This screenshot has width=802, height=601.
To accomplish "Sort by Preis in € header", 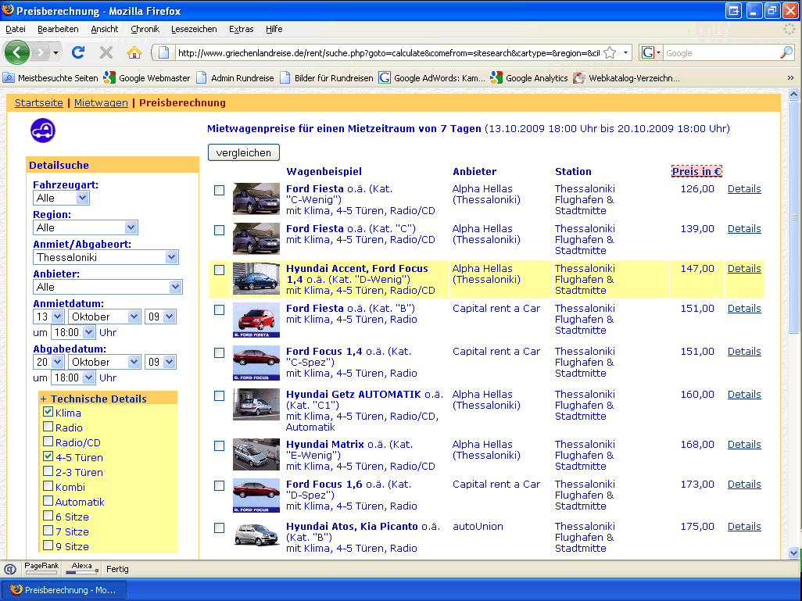I will 696,171.
